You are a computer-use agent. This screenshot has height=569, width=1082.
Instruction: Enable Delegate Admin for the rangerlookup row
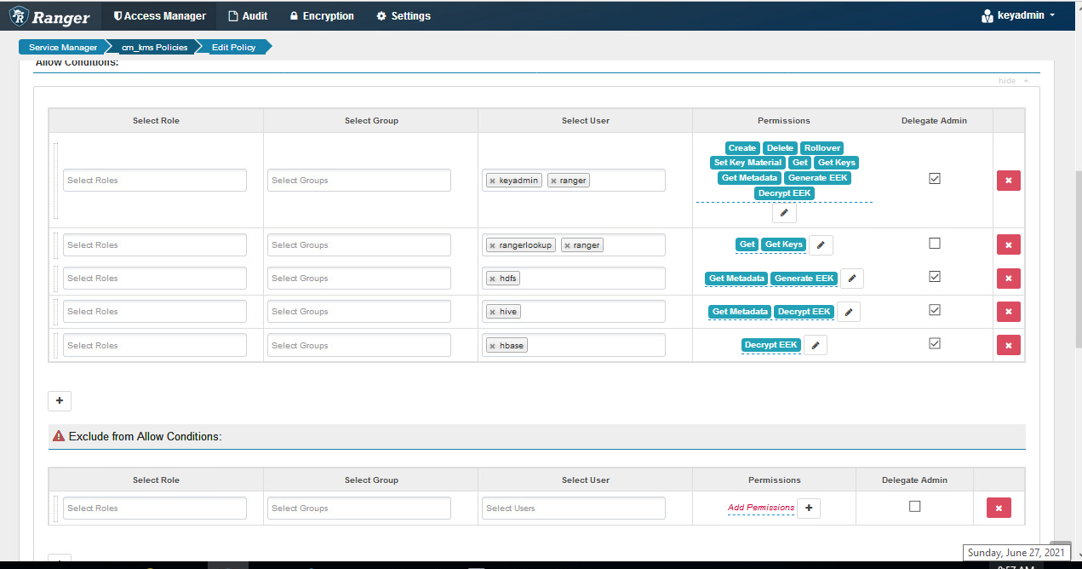[934, 243]
